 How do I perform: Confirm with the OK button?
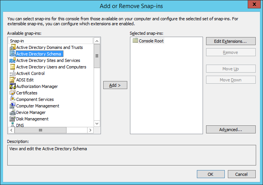211,174
